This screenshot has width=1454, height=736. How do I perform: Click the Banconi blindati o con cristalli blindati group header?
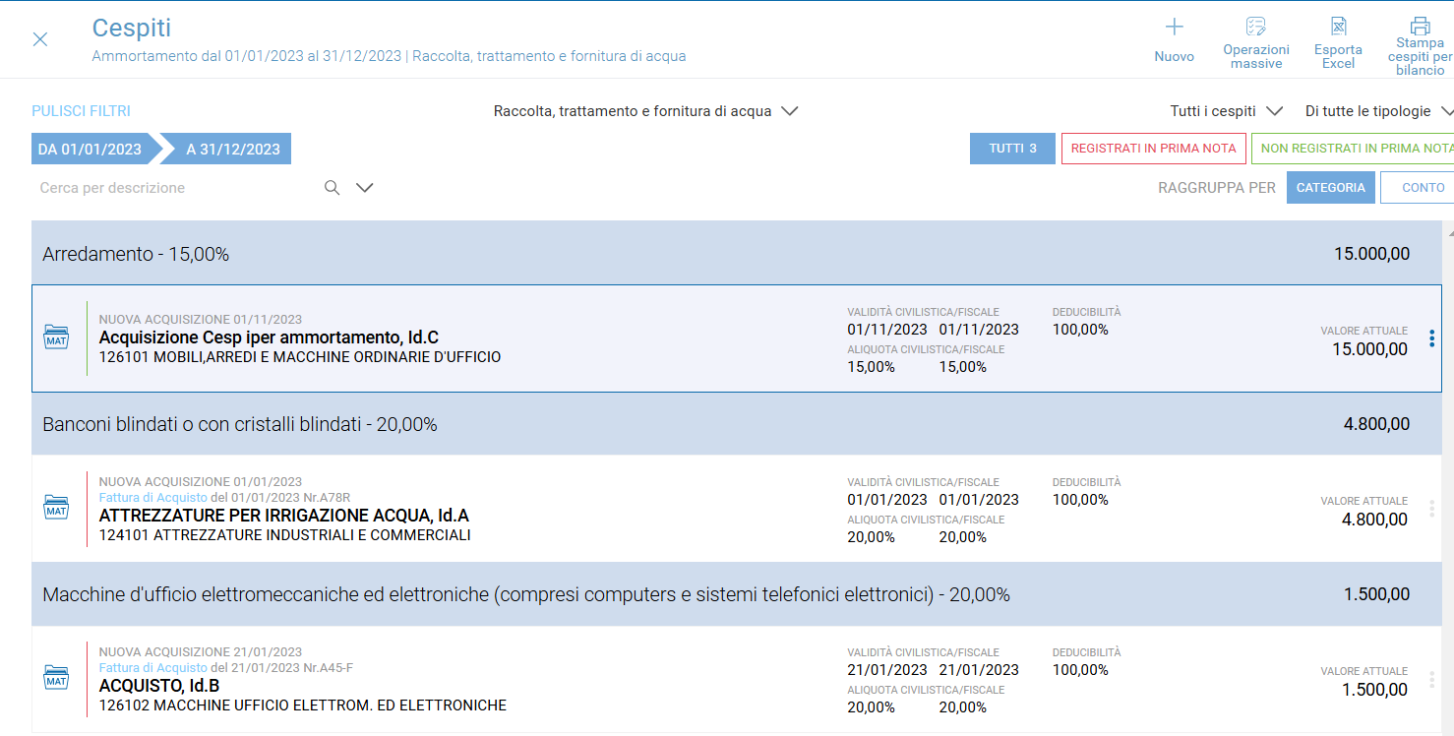[x=738, y=424]
